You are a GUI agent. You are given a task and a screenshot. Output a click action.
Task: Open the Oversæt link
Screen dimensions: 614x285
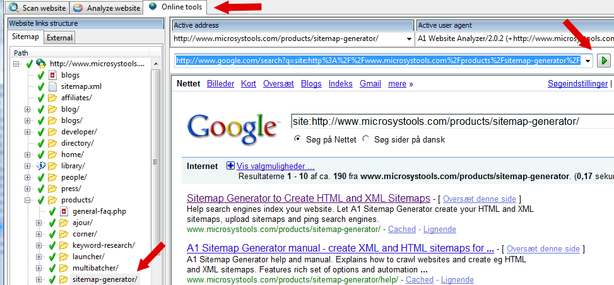pyautogui.click(x=278, y=83)
